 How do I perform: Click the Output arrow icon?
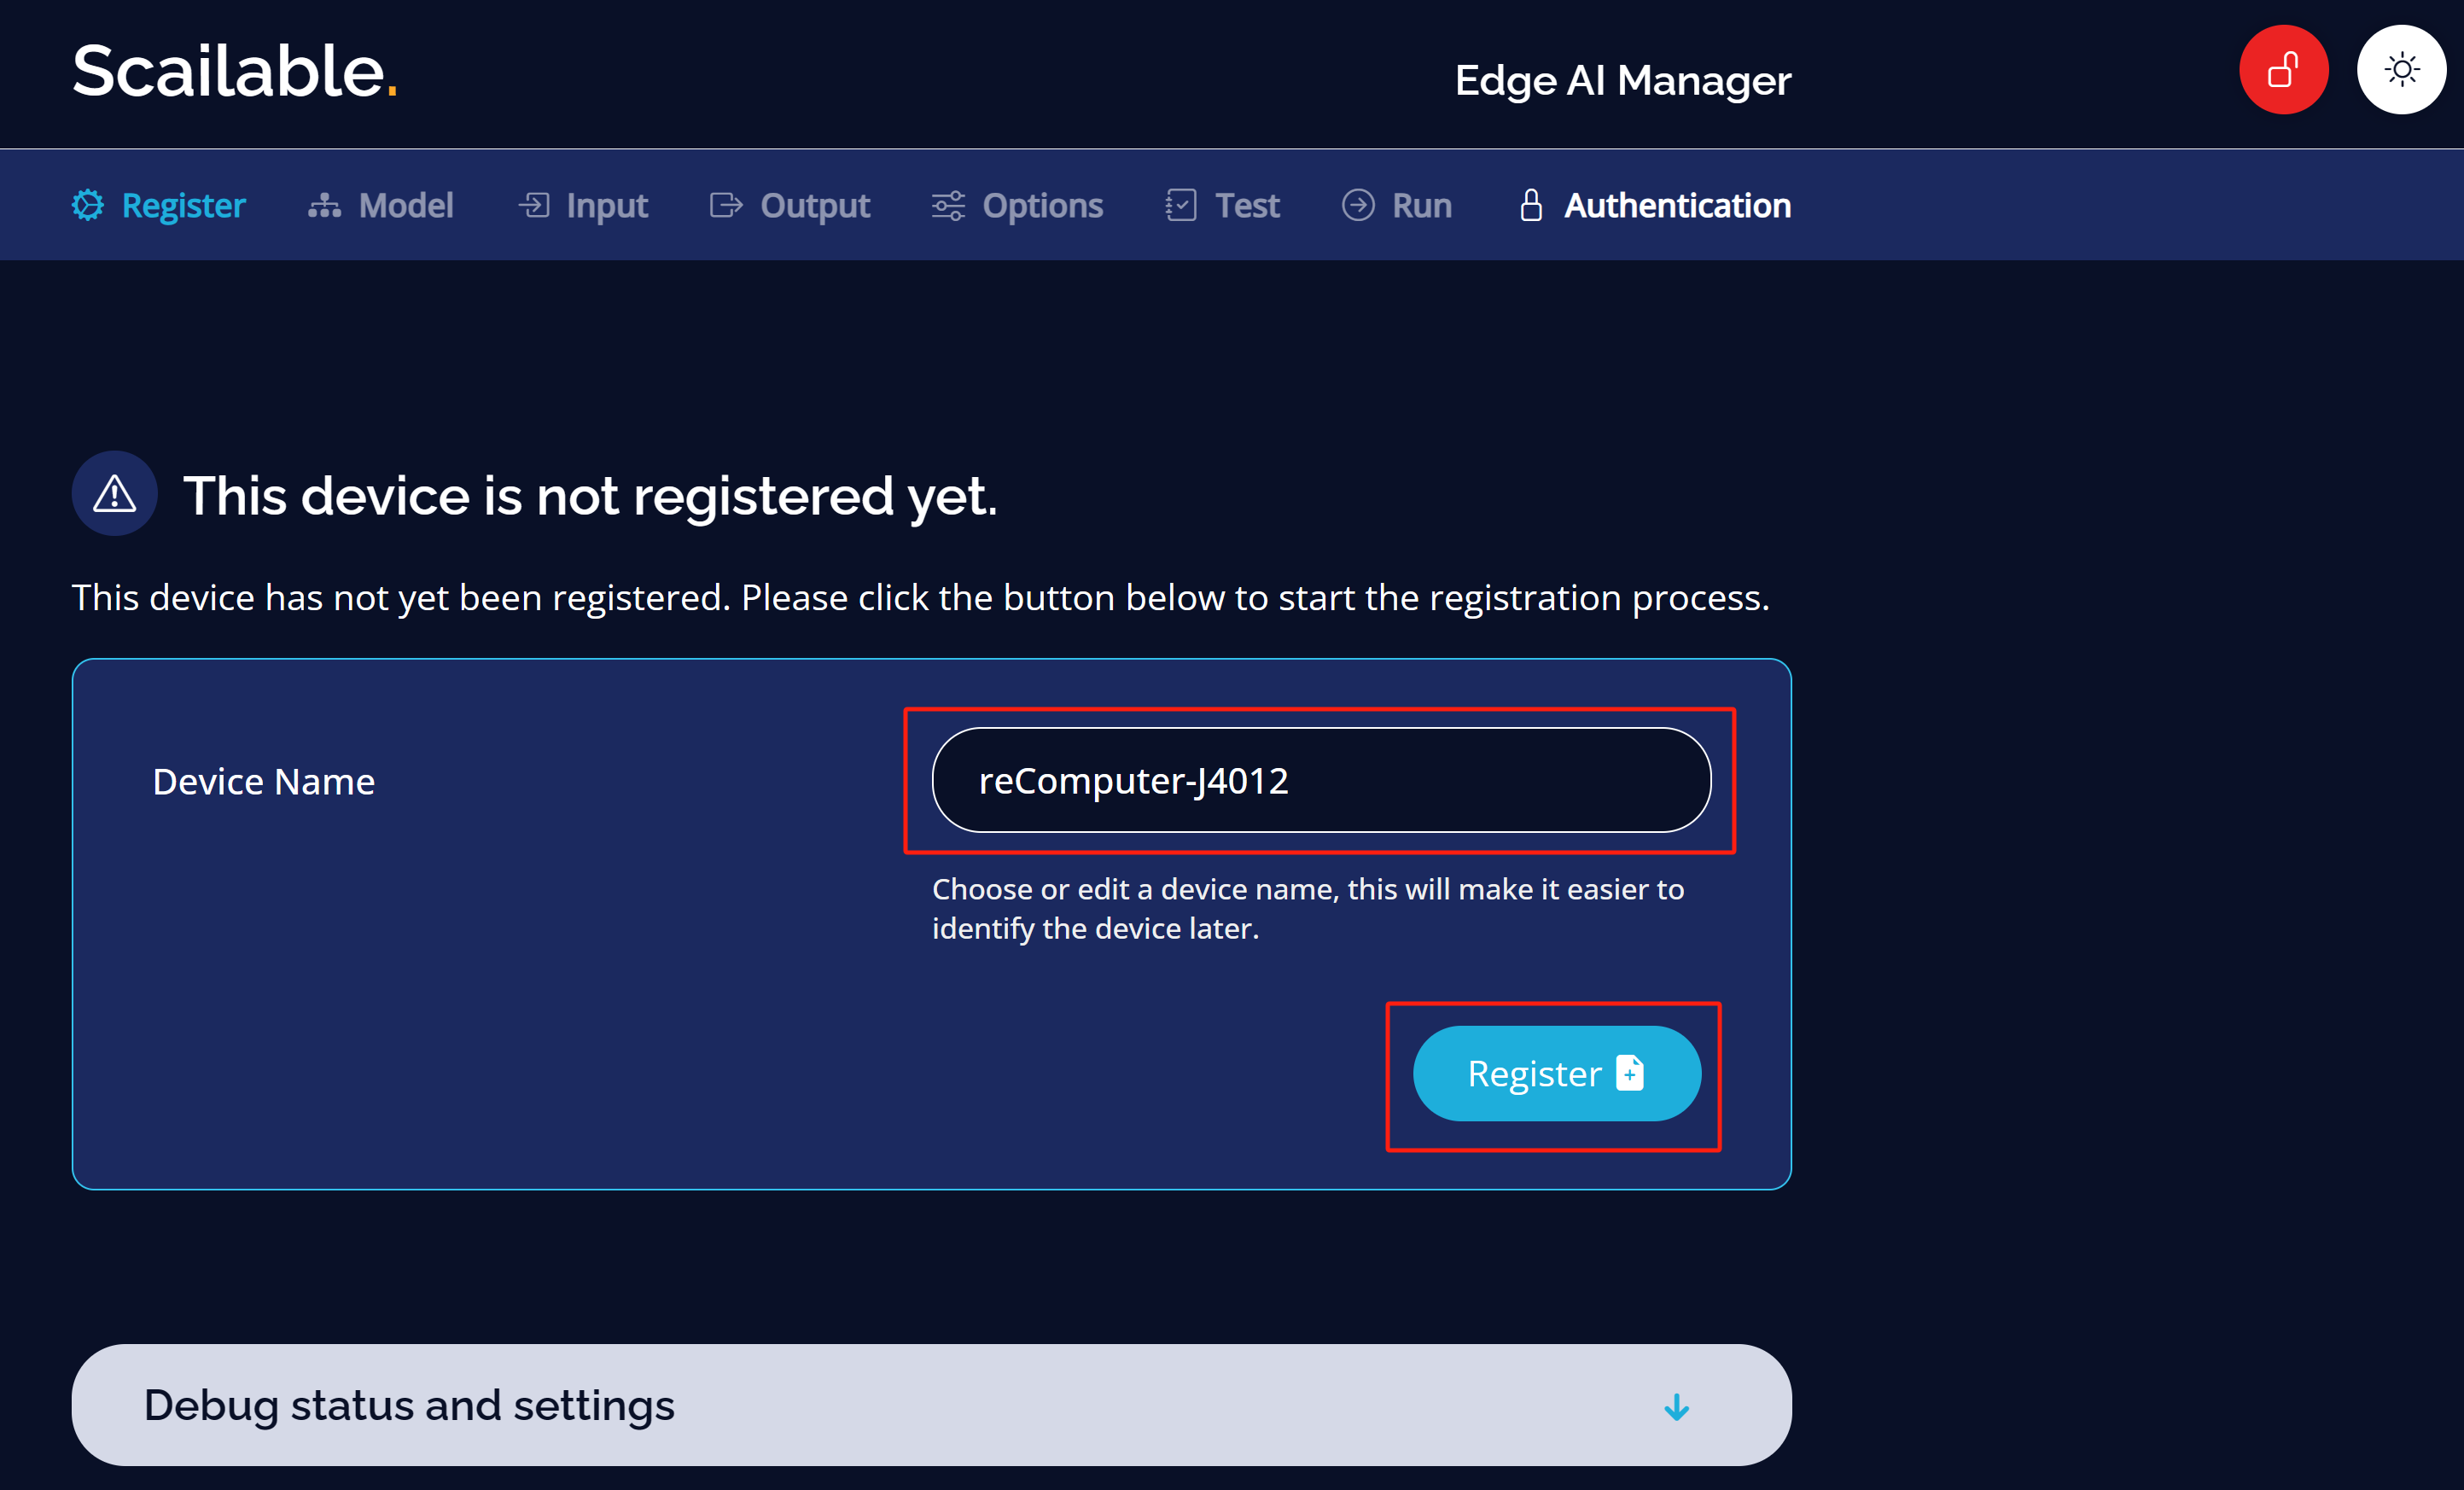click(726, 205)
